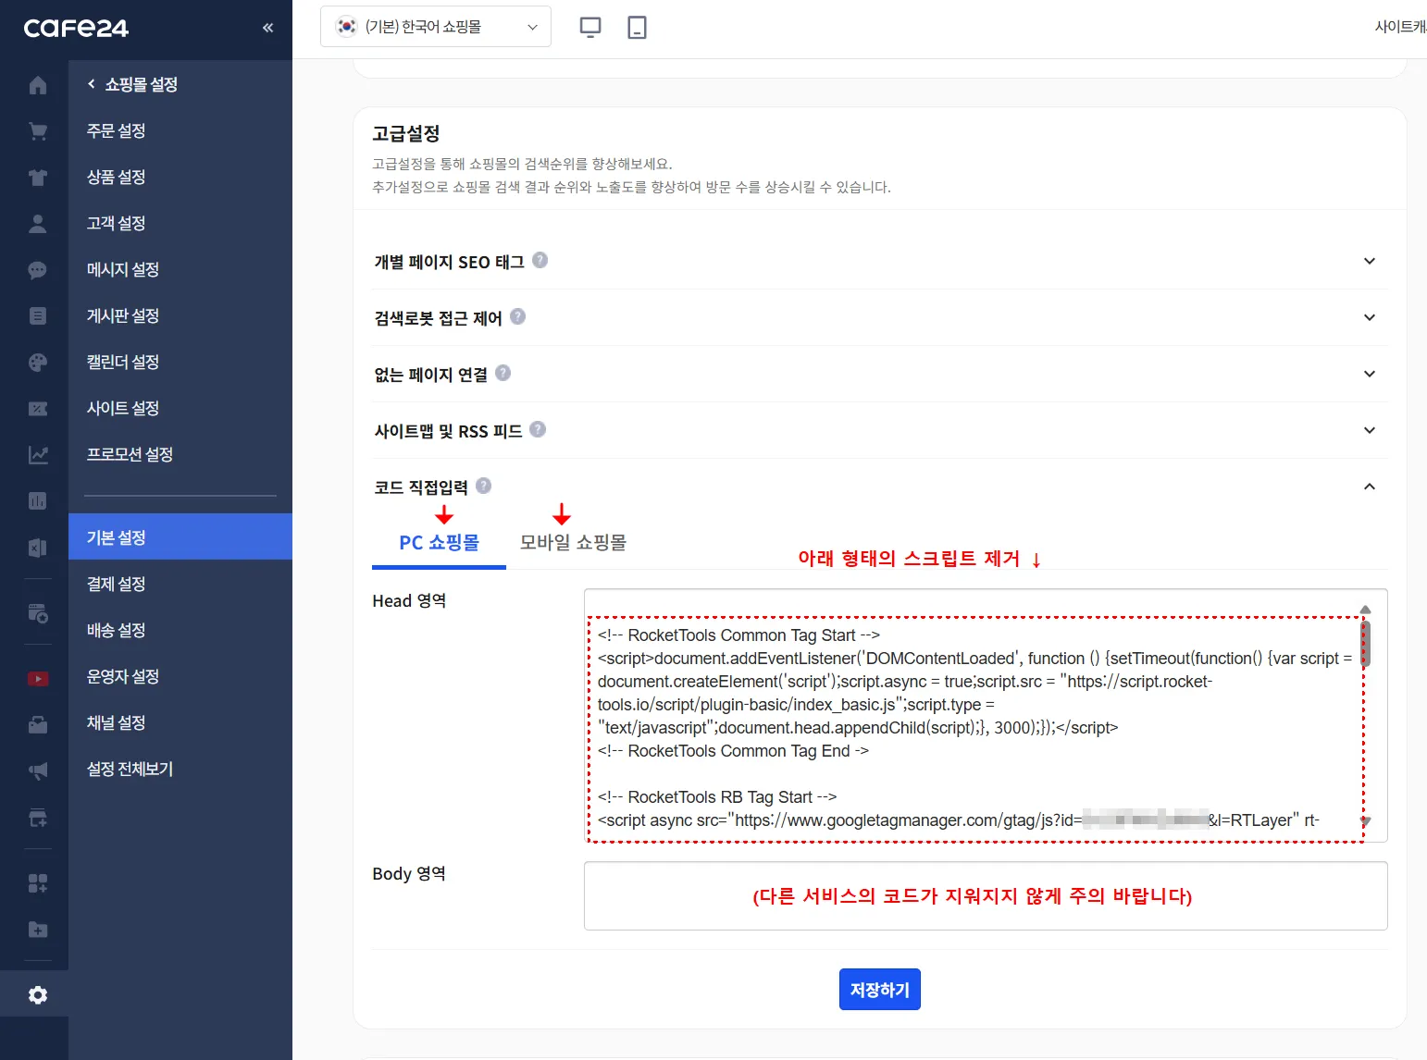Open the bar chart icon in the sidebar

(x=38, y=501)
